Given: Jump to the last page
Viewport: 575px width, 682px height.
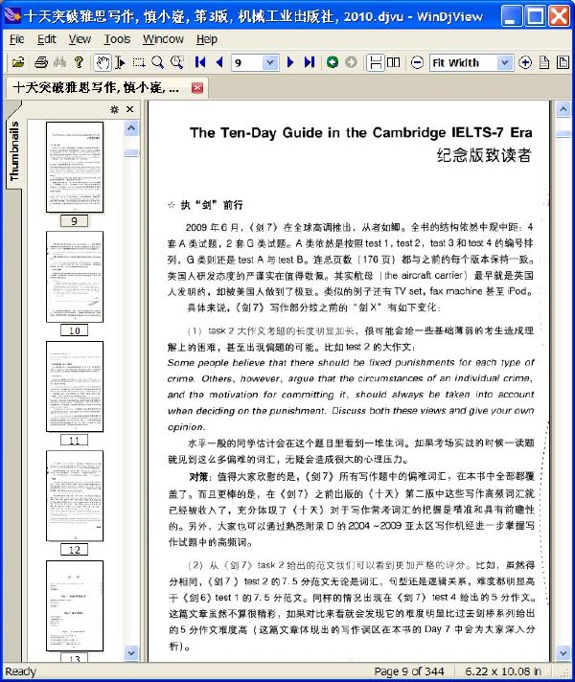Looking at the screenshot, I should point(309,62).
